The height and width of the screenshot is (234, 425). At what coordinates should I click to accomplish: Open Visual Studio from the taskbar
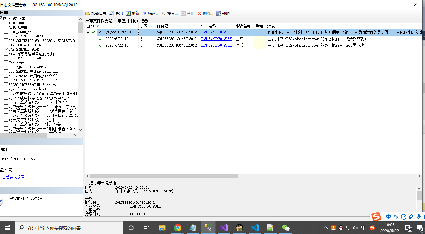coord(224,228)
